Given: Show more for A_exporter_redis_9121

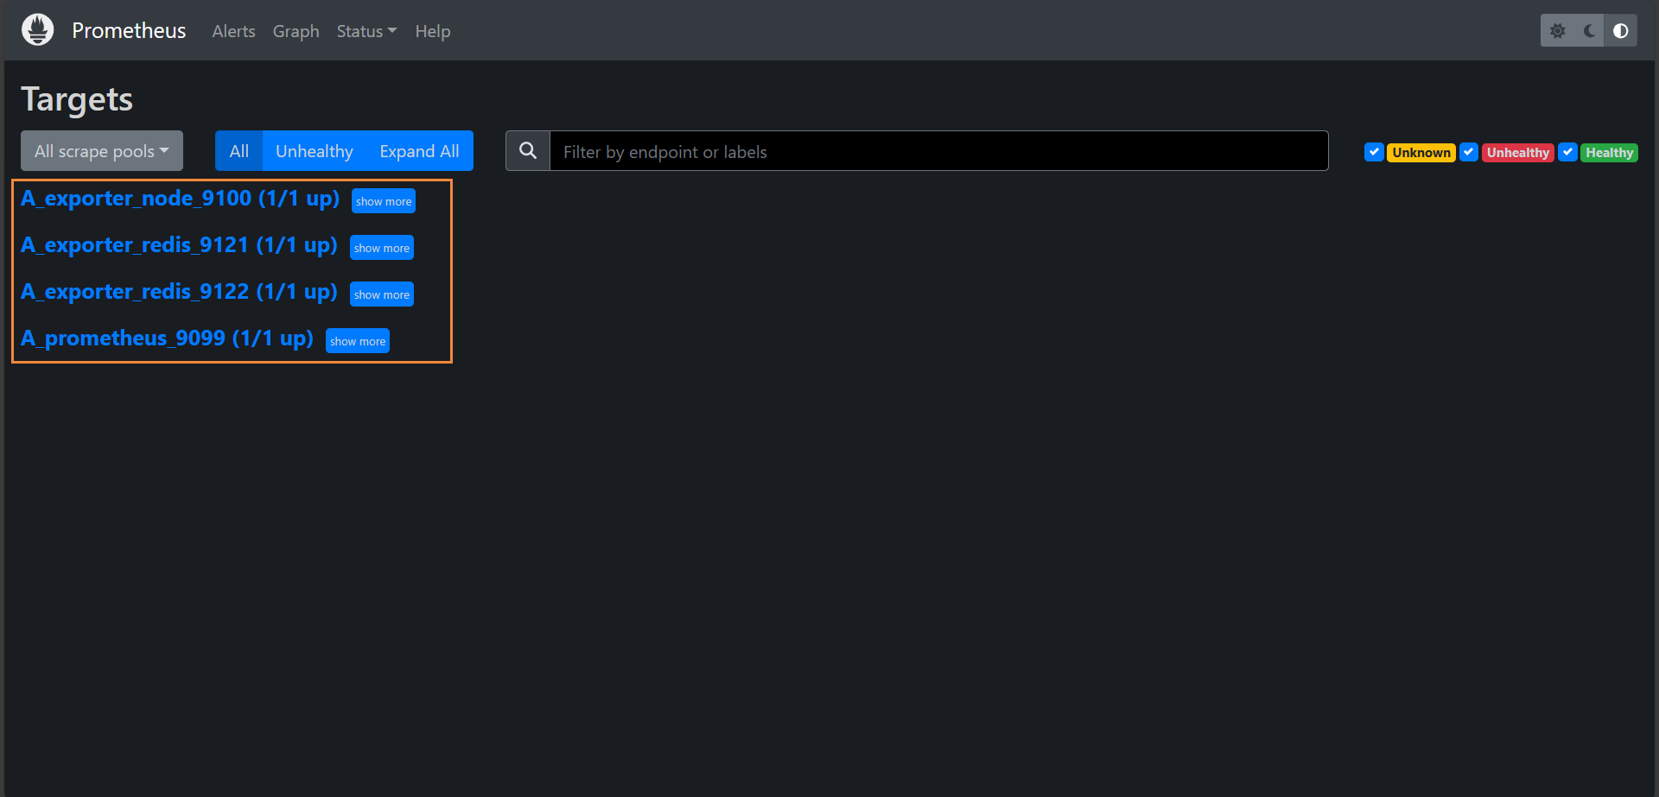Looking at the screenshot, I should 382,248.
